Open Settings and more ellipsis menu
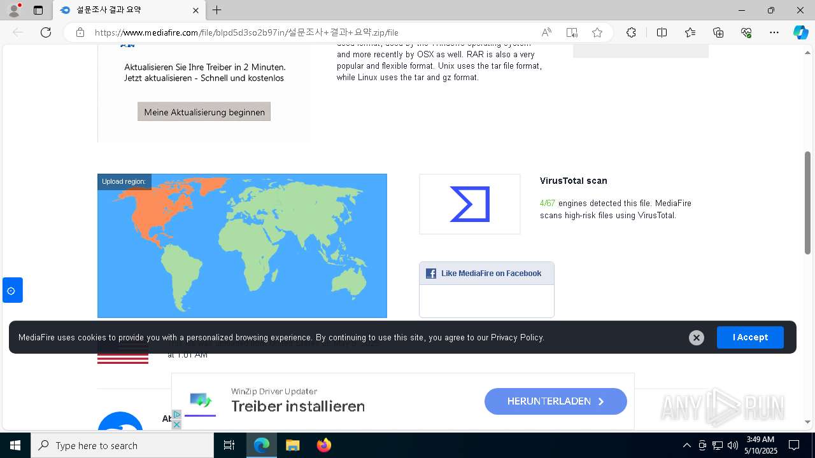The image size is (815, 458). click(x=774, y=32)
